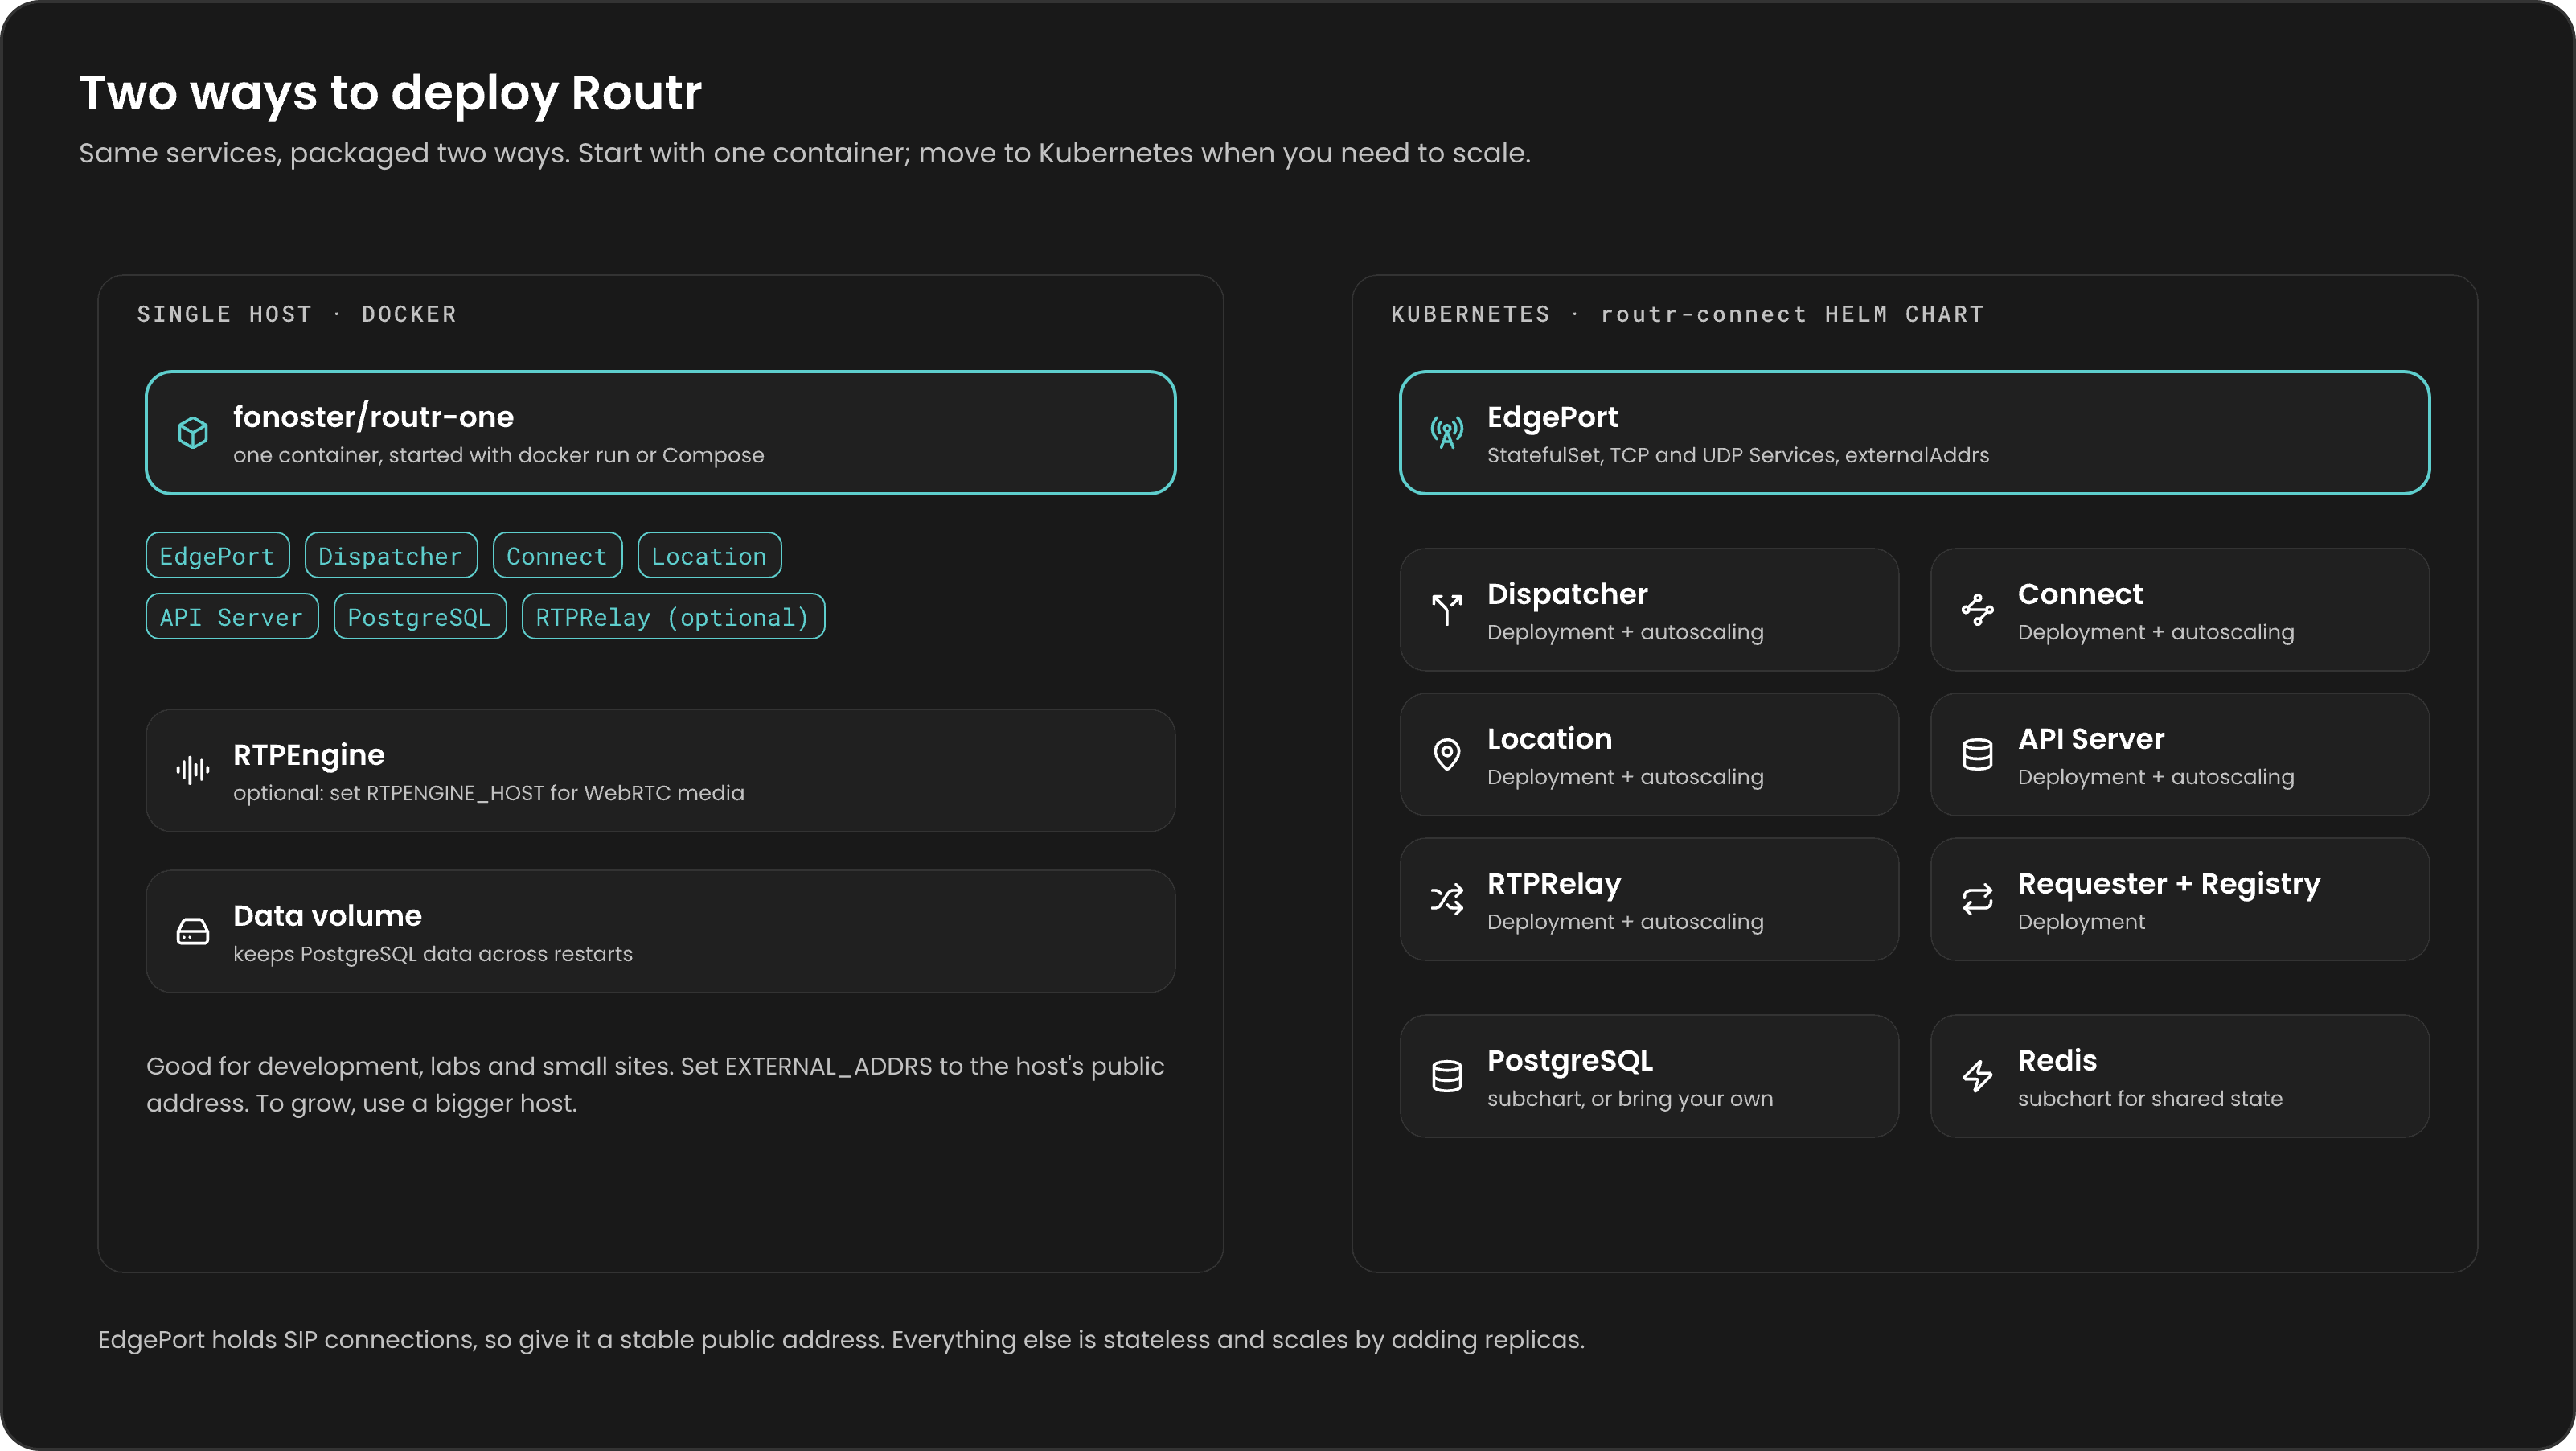The image size is (2576, 1451).
Task: Click the database icon for PostgreSQL card
Action: 1446,1075
